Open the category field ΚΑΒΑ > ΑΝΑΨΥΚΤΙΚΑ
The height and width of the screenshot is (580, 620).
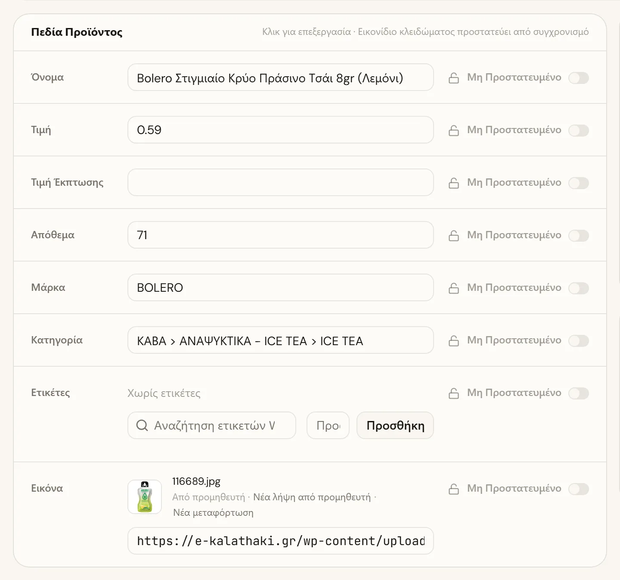point(281,340)
